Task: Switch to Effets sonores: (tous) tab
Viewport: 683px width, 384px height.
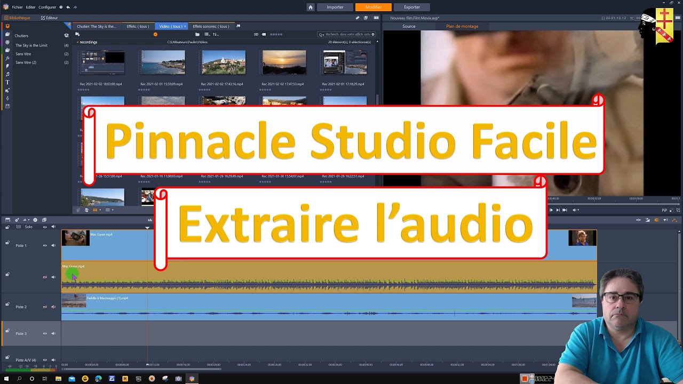Action: coord(211,26)
